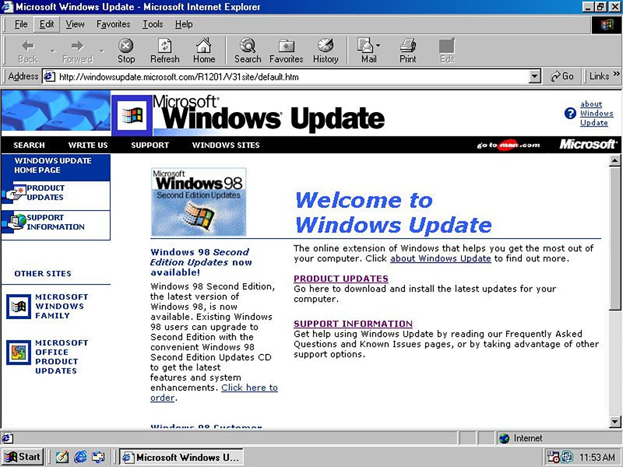Image resolution: width=623 pixels, height=467 pixels.
Task: Open browsing History with the History icon
Action: 326,49
